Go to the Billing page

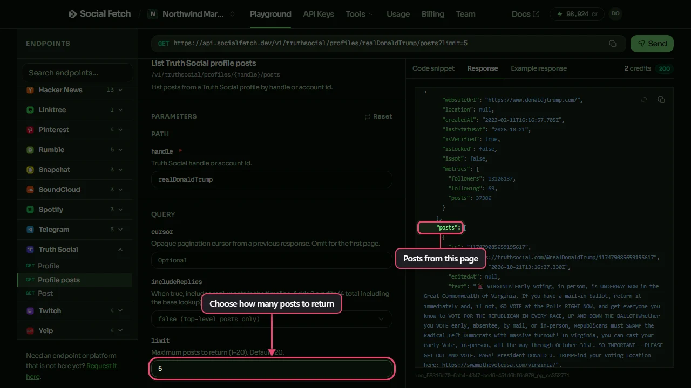point(433,14)
